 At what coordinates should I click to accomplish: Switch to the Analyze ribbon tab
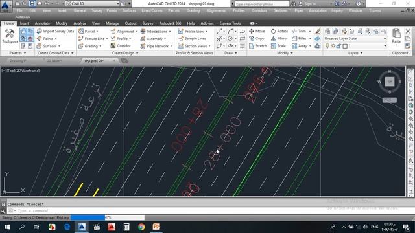click(80, 23)
